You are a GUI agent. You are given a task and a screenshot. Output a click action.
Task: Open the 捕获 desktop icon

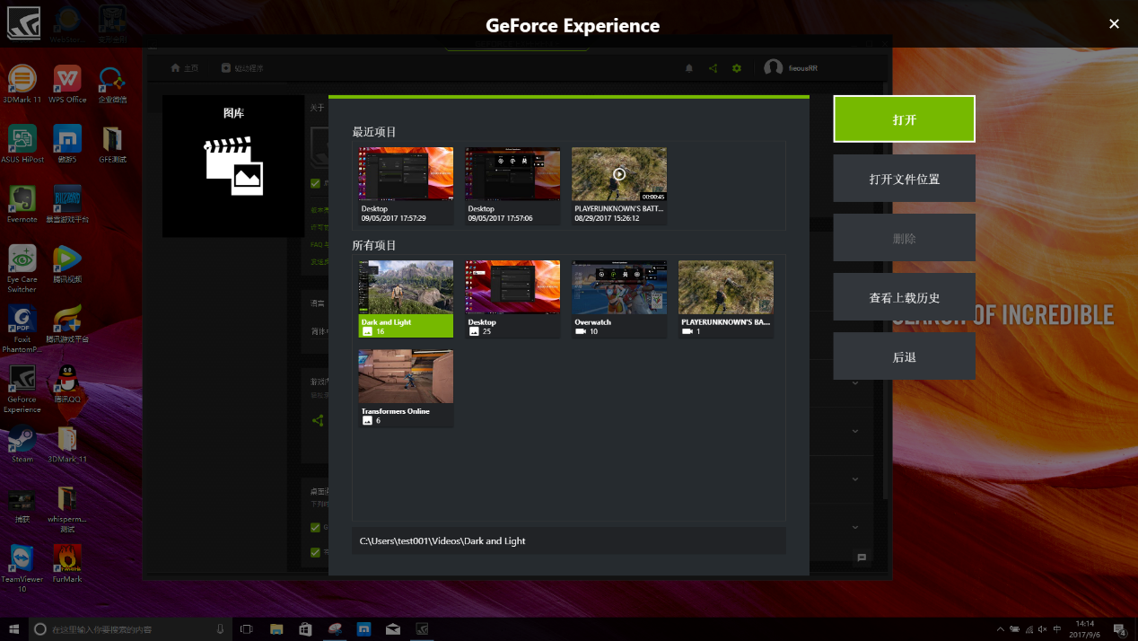click(22, 505)
